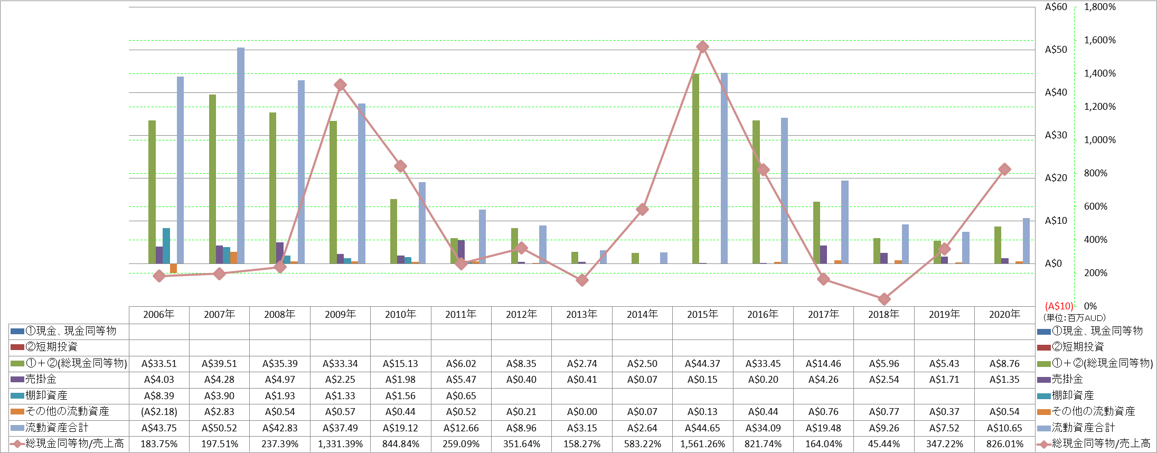This screenshot has height=453, width=1157.
Task: Click the right legend label 売掛金
Action: [1067, 379]
